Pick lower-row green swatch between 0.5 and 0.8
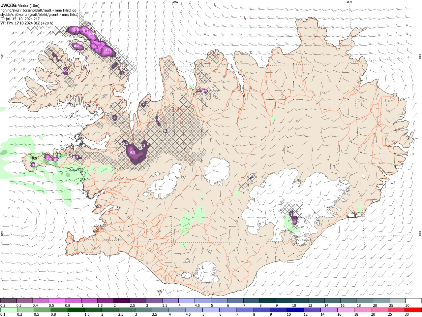 (42, 310)
